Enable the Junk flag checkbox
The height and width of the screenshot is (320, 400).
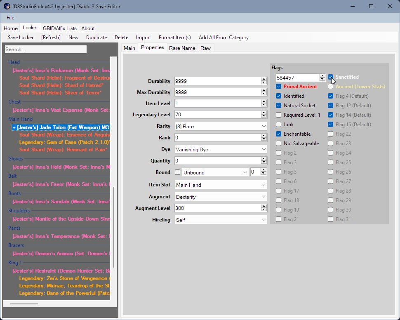click(x=279, y=125)
